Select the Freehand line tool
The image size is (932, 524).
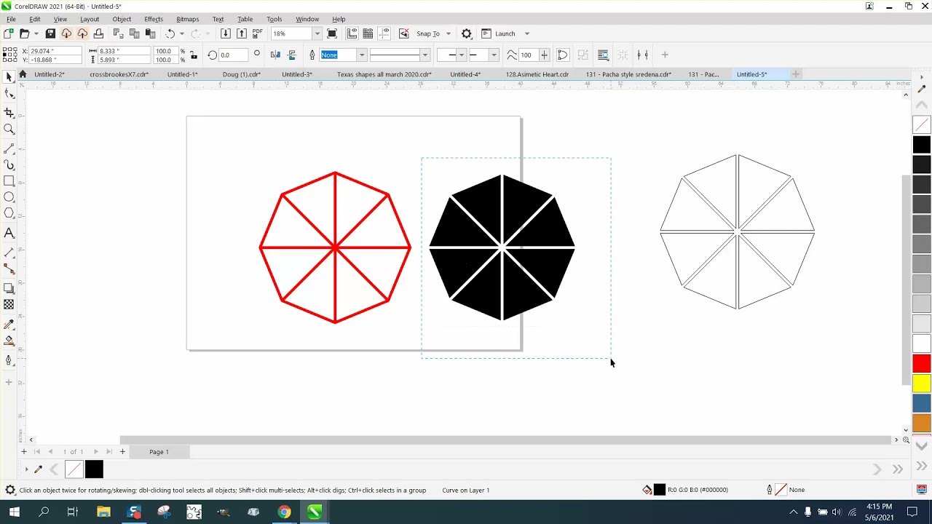pos(9,148)
